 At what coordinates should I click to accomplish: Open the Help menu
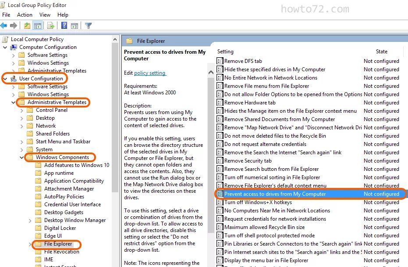(x=63, y=15)
